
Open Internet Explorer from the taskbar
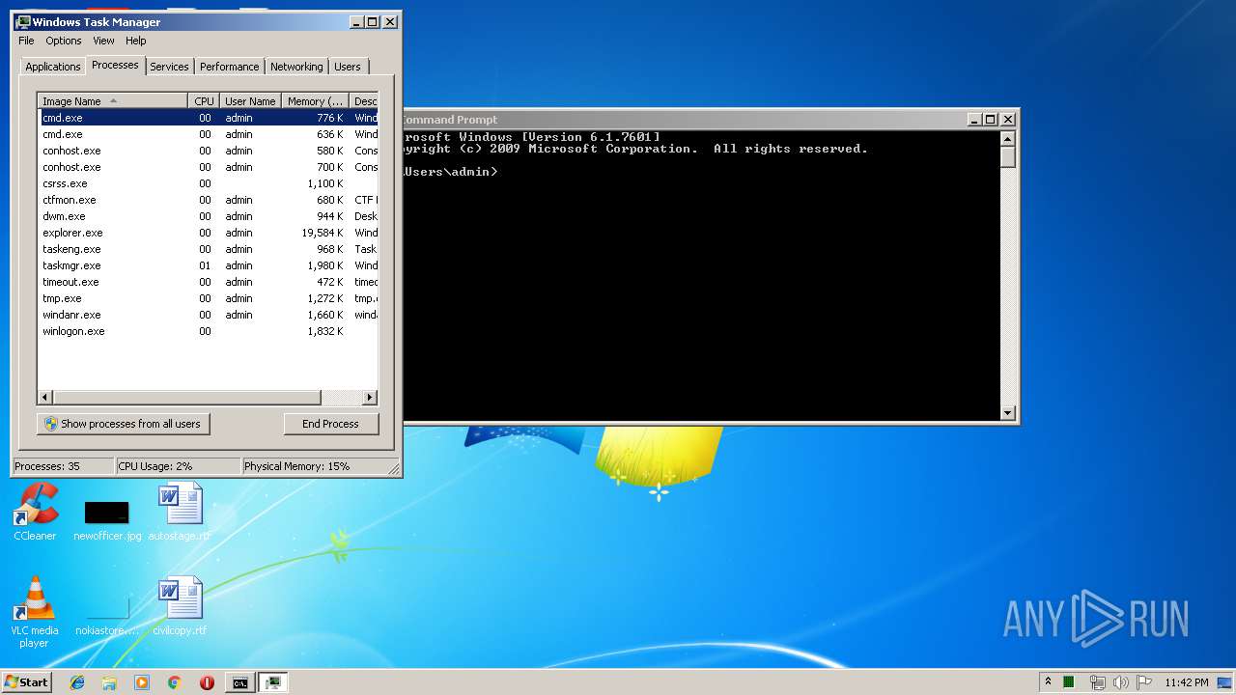77,682
